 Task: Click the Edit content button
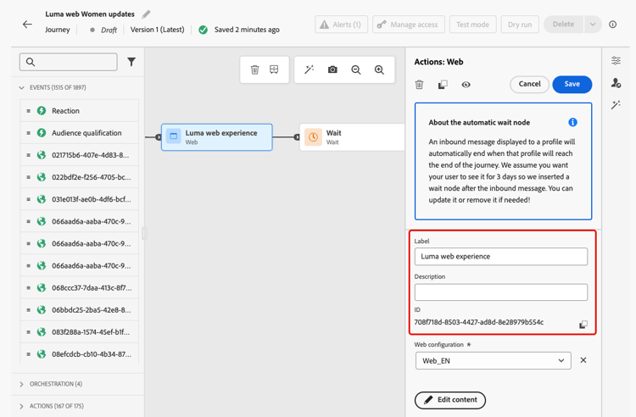coord(450,400)
